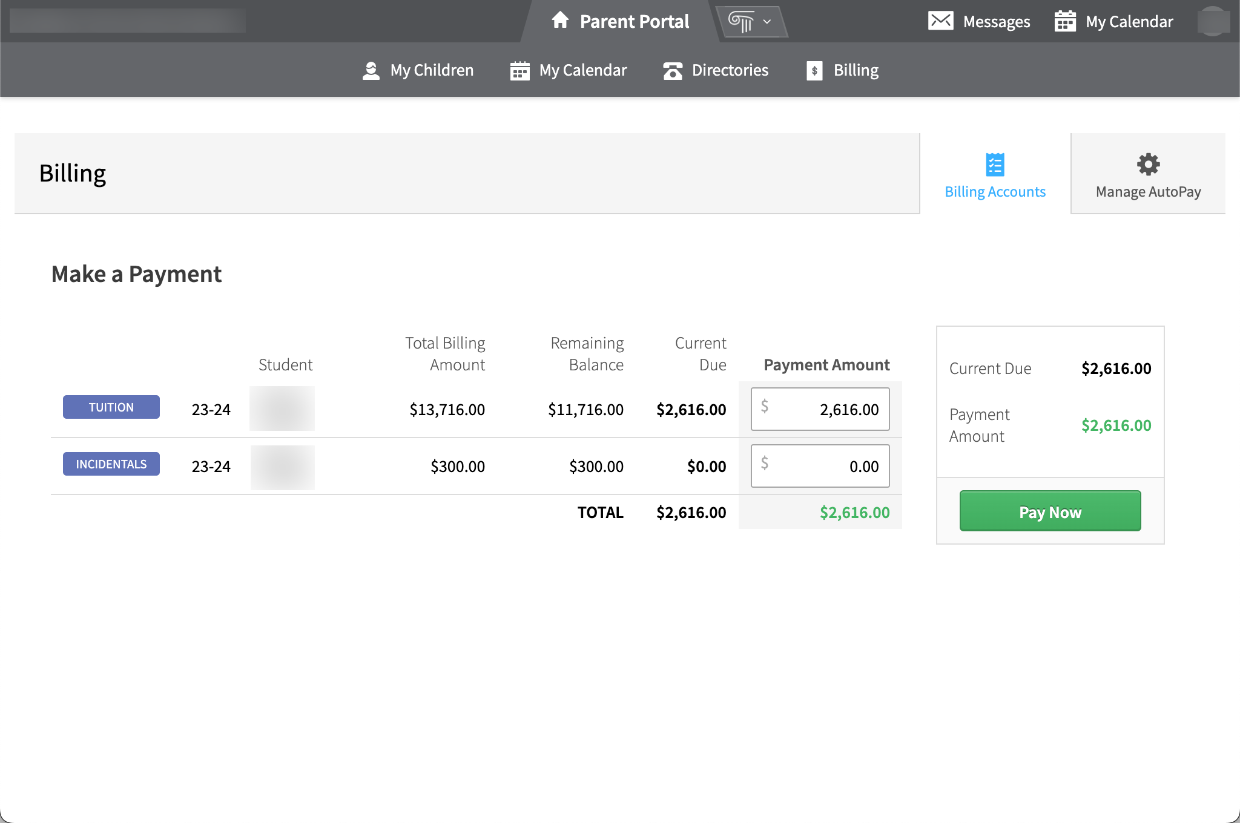1240x823 pixels.
Task: Switch to the Manage AutoPay tab
Action: (1148, 174)
